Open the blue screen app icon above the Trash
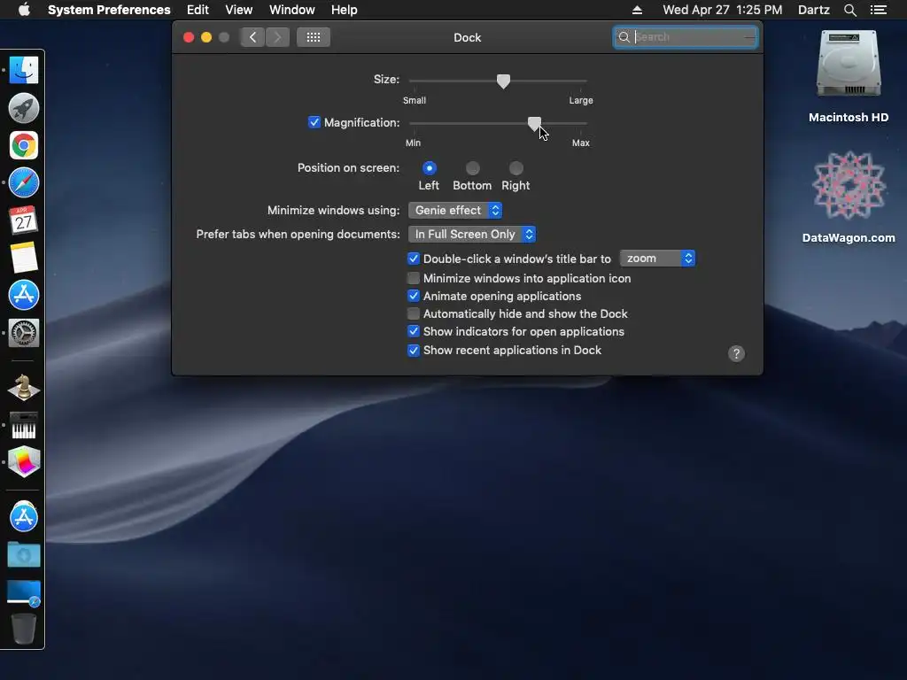The height and width of the screenshot is (680, 907). coord(24,592)
